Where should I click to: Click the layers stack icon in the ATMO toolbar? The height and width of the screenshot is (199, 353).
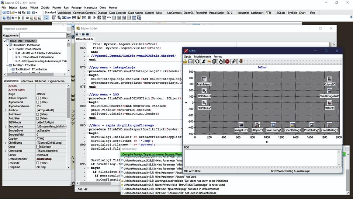coord(214,62)
